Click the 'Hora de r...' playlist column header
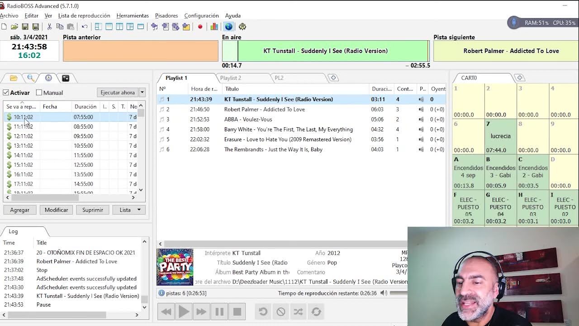Viewport: 579px width, 326px height. coord(204,89)
